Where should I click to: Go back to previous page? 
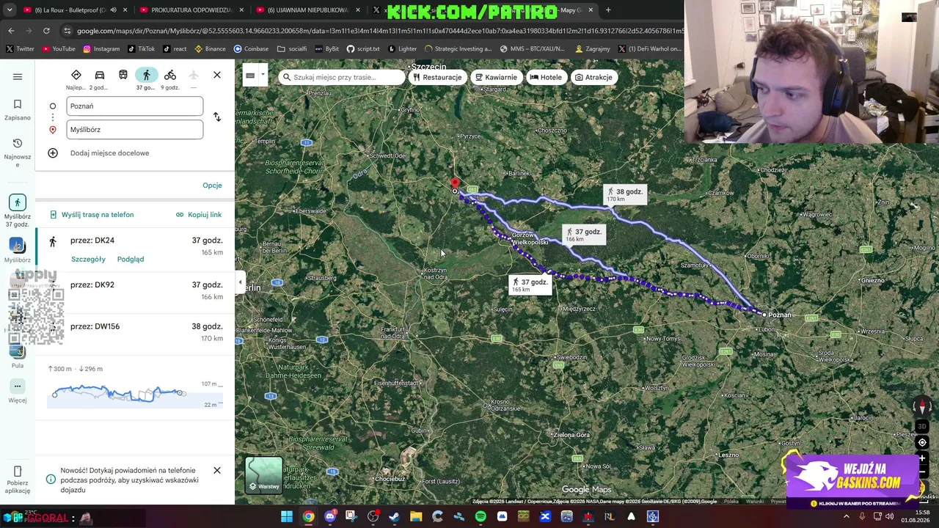tap(11, 31)
